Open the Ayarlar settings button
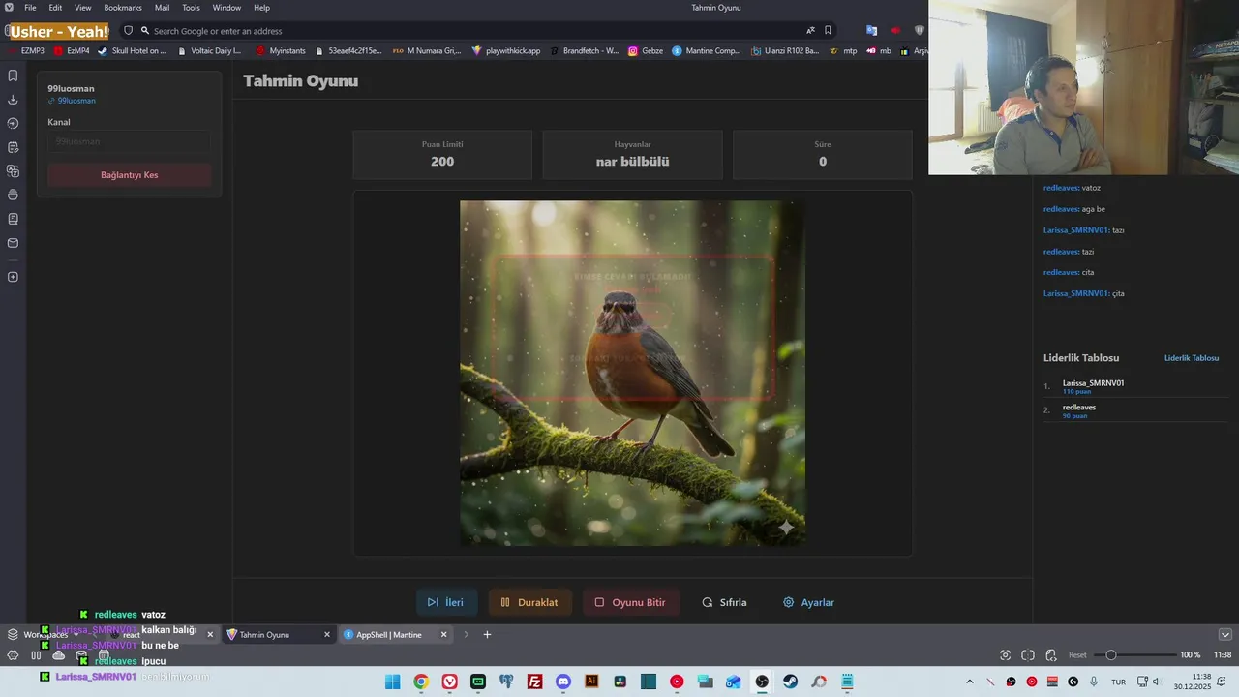The width and height of the screenshot is (1239, 697). pyautogui.click(x=808, y=602)
